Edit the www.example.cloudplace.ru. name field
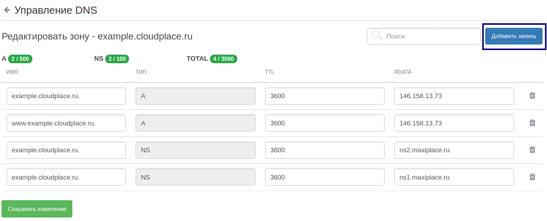This screenshot has height=221, width=547. 66,123
